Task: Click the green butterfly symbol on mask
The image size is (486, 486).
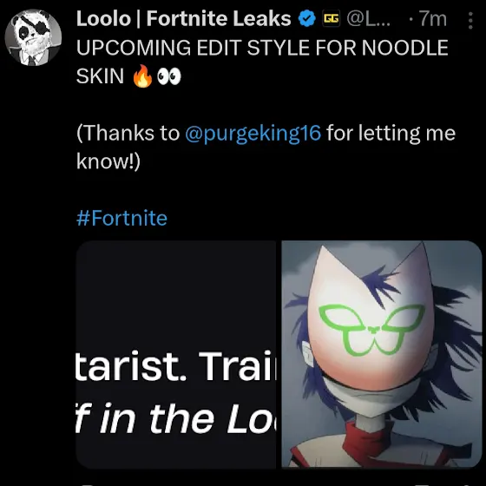Action: [x=371, y=329]
